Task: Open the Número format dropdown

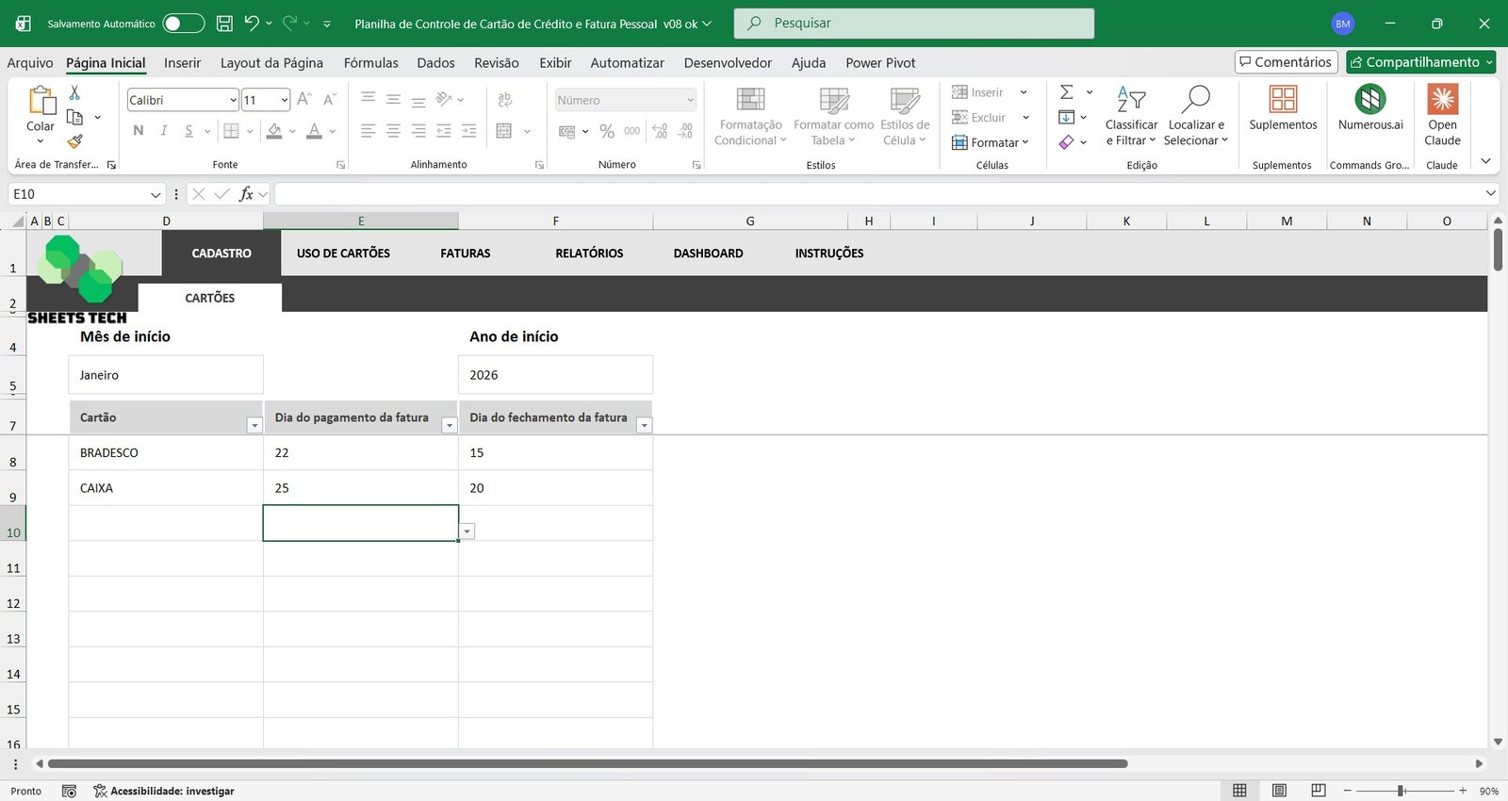Action: 690,100
